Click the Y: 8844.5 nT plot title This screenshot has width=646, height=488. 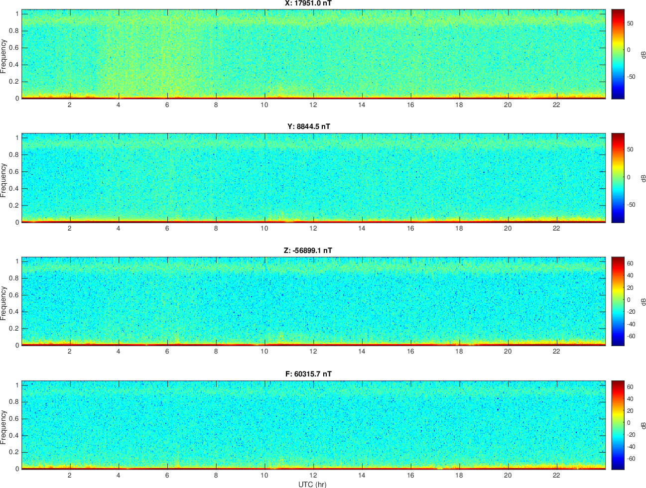tap(308, 126)
